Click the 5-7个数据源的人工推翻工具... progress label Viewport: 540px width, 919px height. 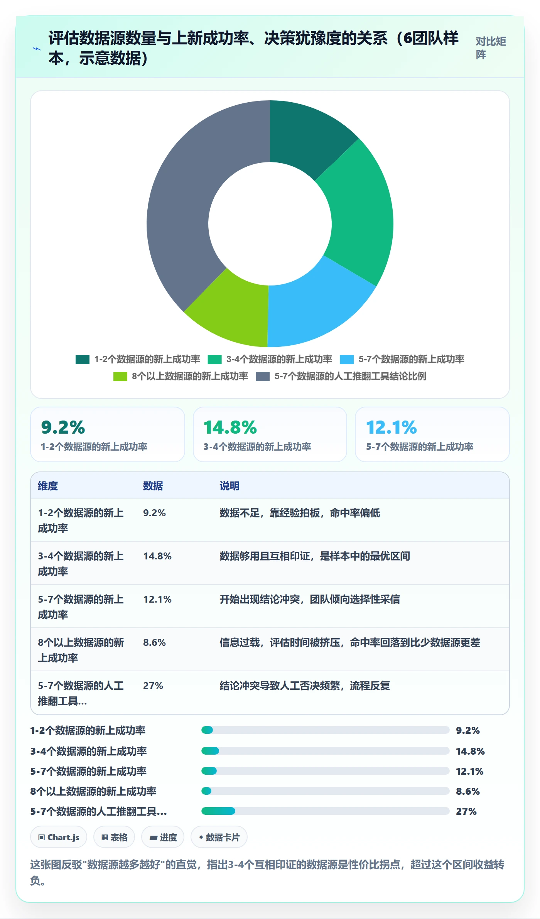(99, 811)
